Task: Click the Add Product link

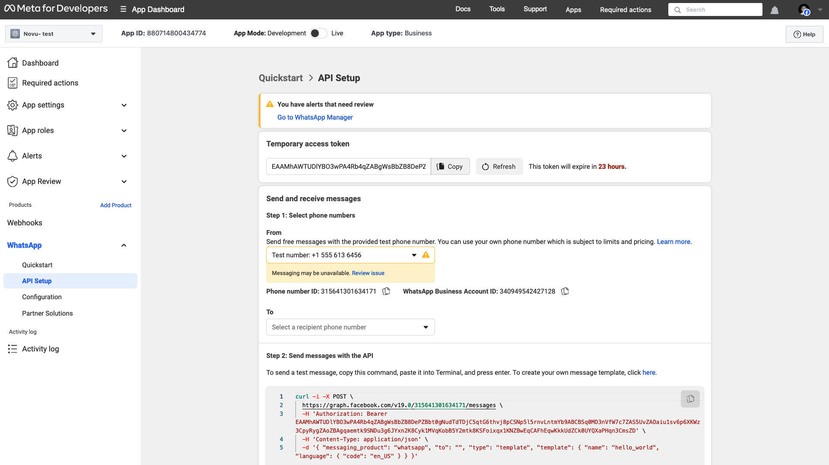Action: (x=116, y=205)
